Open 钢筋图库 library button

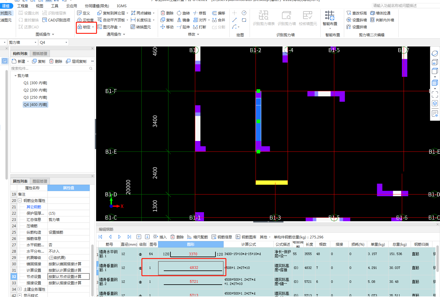[x=246, y=237]
